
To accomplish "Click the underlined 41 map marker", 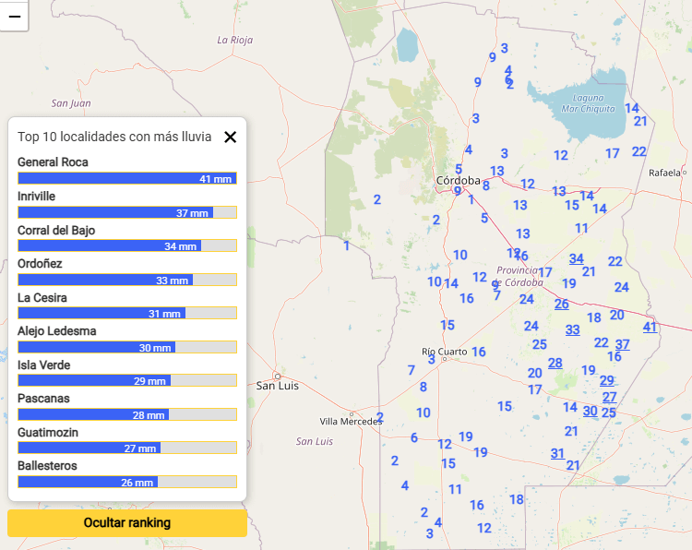I will (650, 327).
